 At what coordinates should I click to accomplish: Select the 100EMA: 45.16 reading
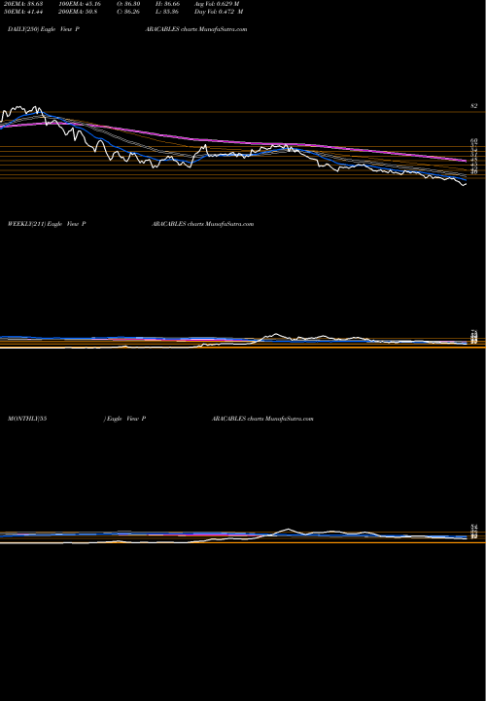(80, 4)
